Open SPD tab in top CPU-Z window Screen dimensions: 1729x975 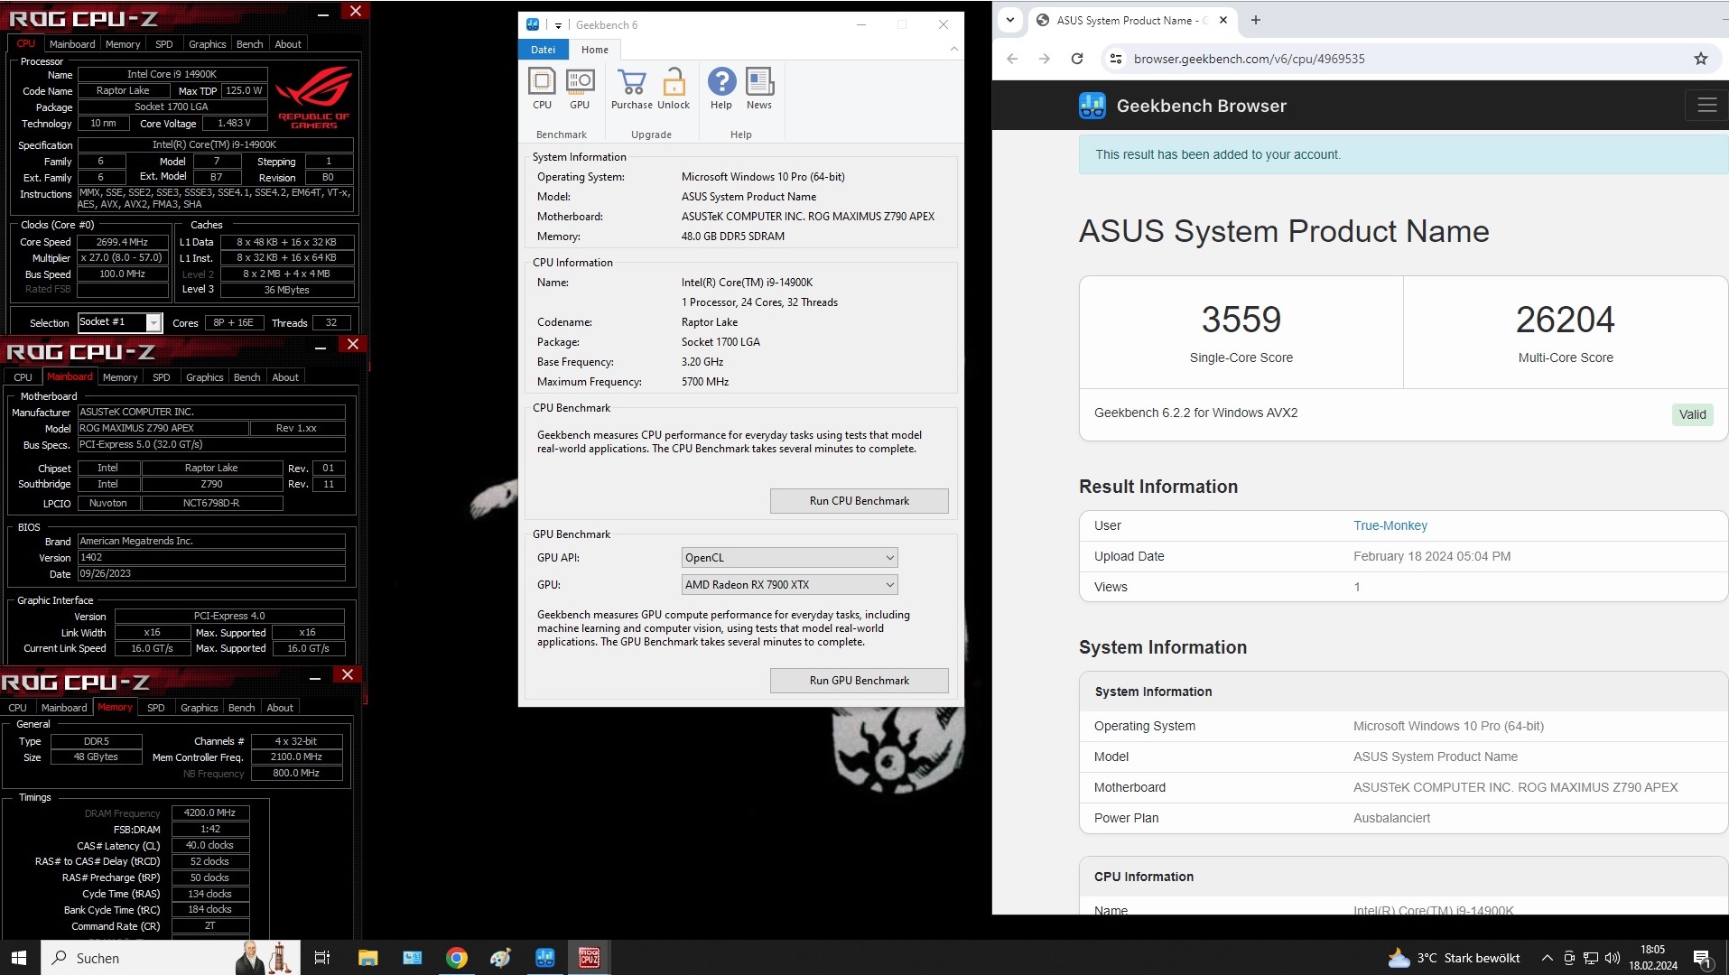(x=163, y=43)
